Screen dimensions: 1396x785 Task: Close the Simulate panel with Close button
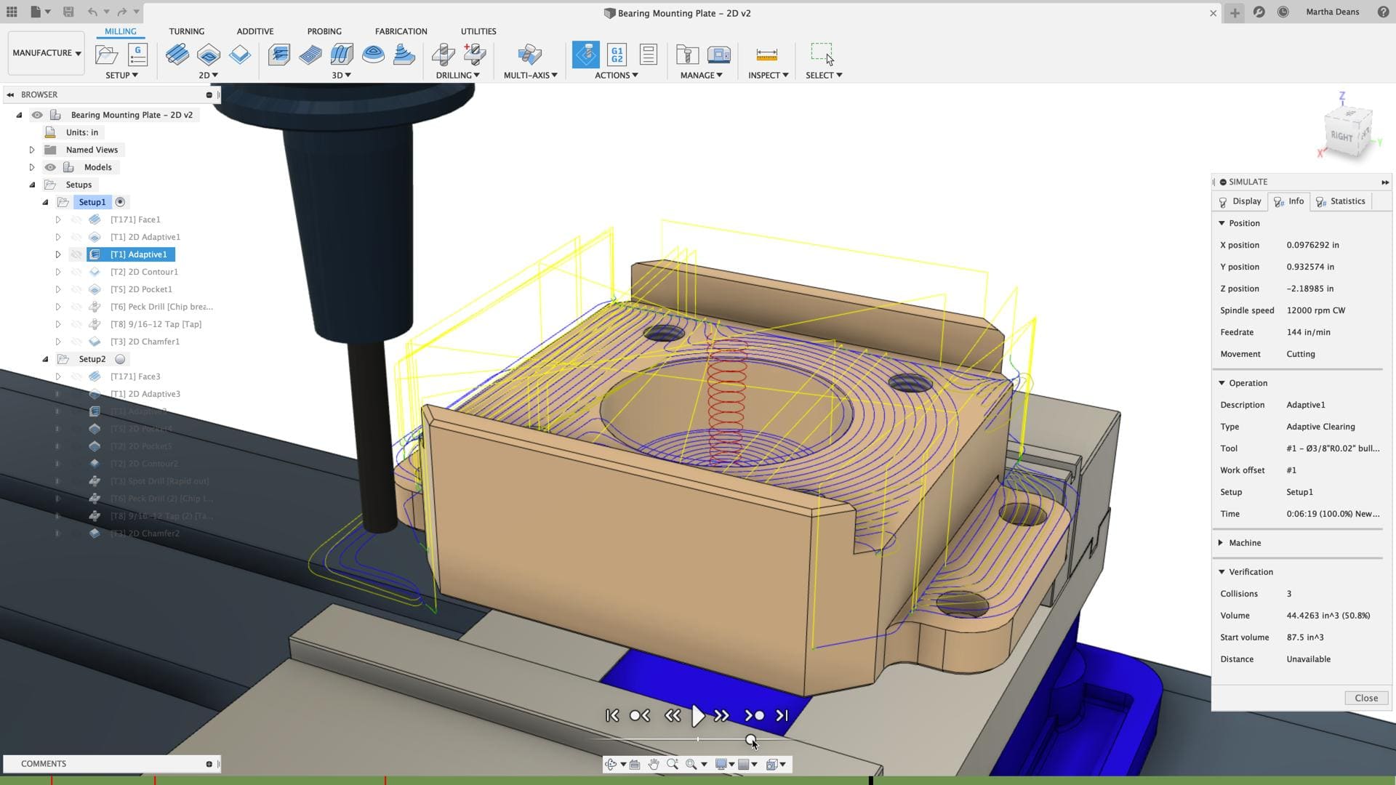coord(1366,698)
